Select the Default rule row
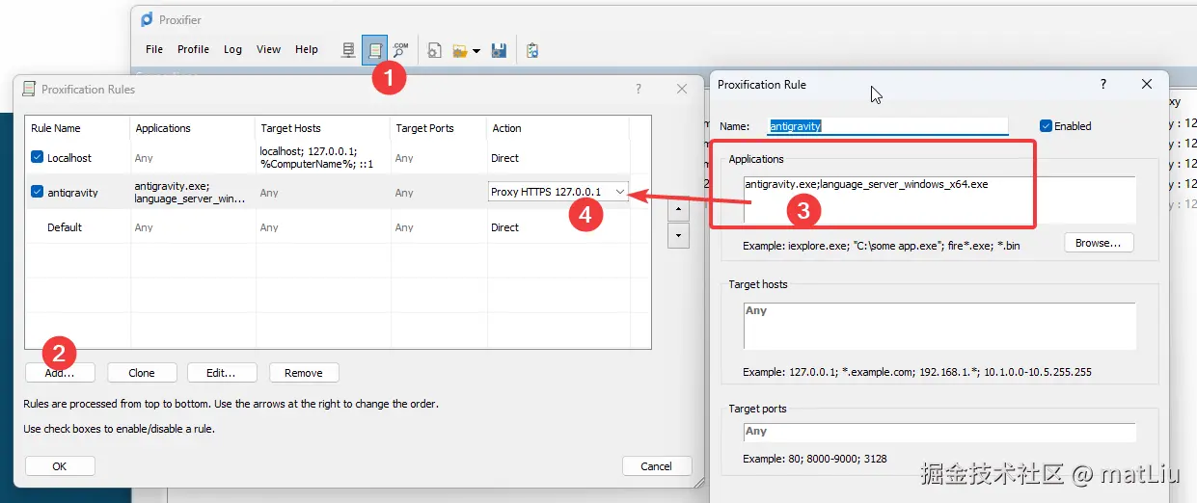This screenshot has width=1197, height=503. pyautogui.click(x=338, y=227)
